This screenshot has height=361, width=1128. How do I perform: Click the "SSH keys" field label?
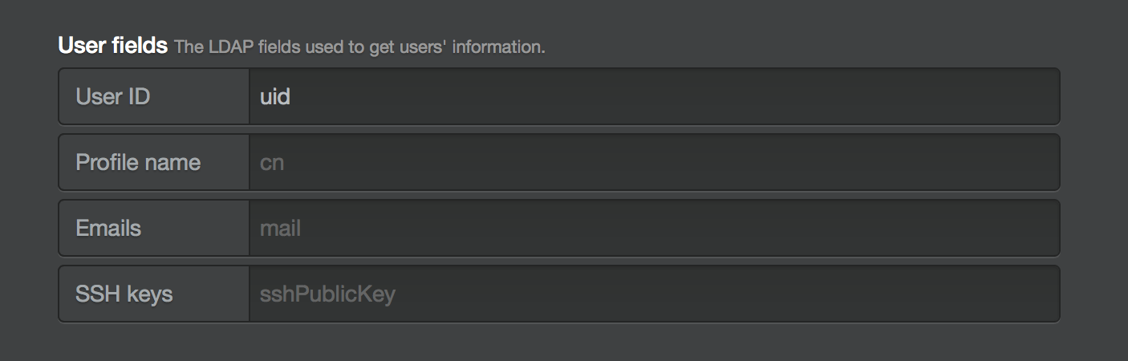124,294
